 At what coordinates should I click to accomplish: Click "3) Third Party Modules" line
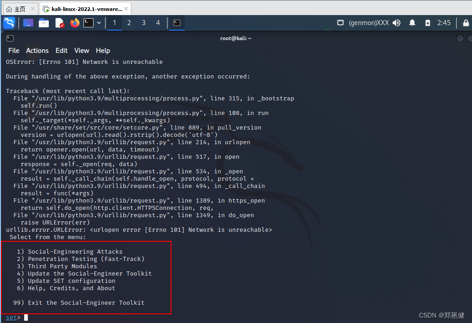click(57, 266)
